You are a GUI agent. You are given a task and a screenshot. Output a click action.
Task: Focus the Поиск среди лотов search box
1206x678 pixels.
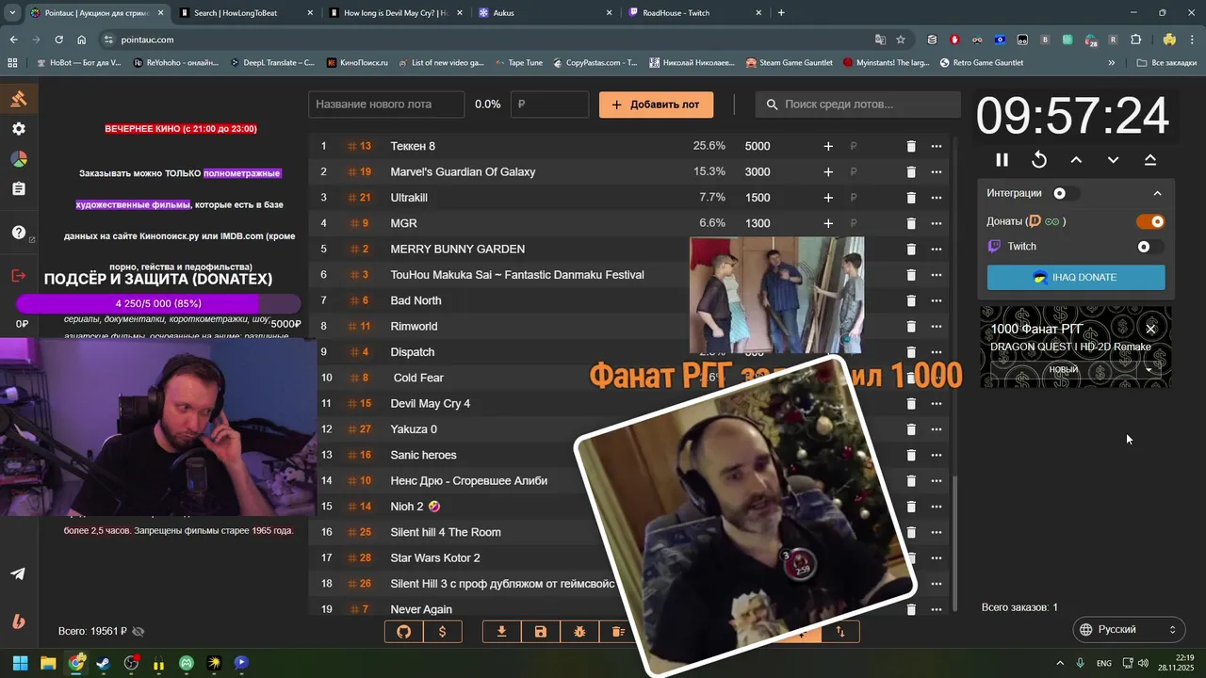(x=856, y=105)
